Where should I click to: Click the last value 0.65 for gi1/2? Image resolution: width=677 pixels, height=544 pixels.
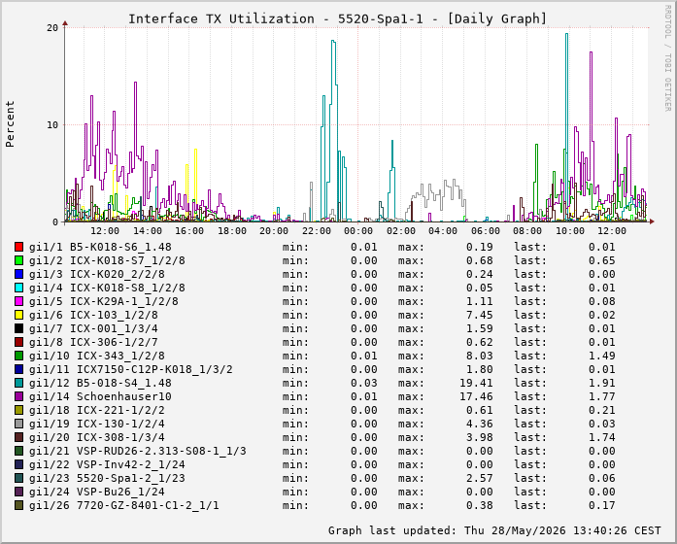point(602,260)
